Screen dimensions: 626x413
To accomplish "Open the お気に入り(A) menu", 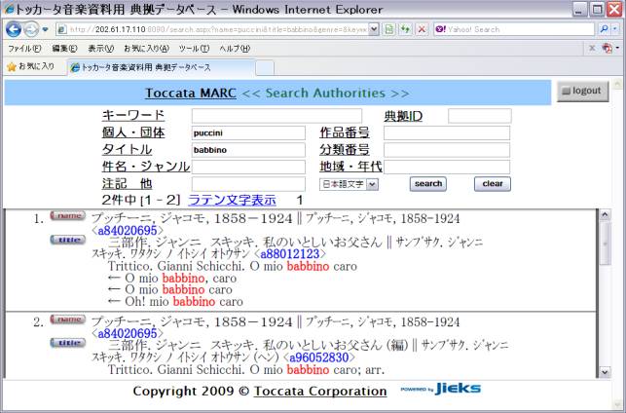I will pos(146,49).
